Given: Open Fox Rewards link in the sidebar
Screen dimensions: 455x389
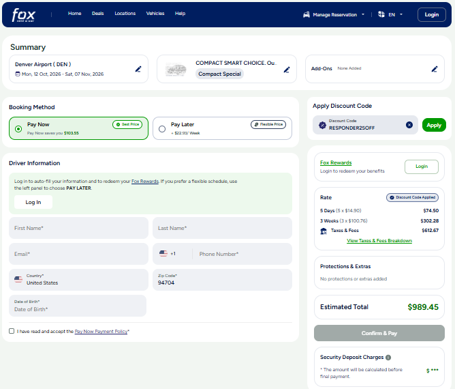Looking at the screenshot, I should pyautogui.click(x=336, y=163).
